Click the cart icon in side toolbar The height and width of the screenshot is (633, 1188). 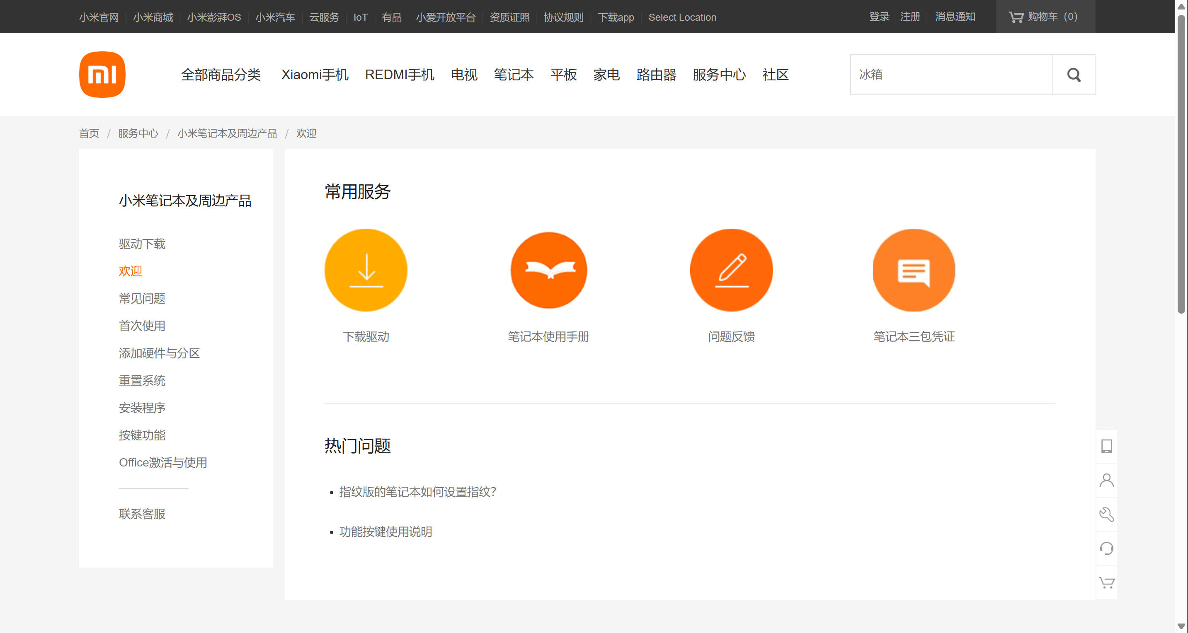[1106, 583]
